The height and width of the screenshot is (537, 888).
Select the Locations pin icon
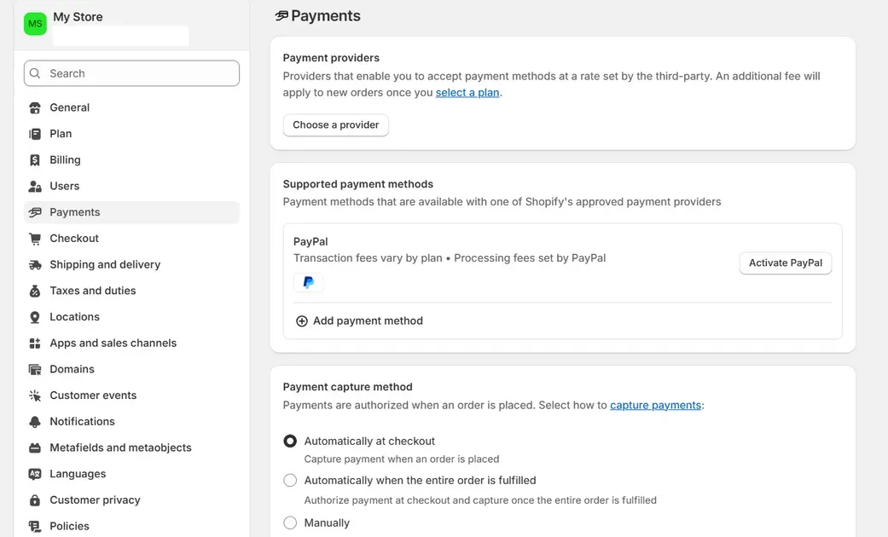(x=34, y=316)
